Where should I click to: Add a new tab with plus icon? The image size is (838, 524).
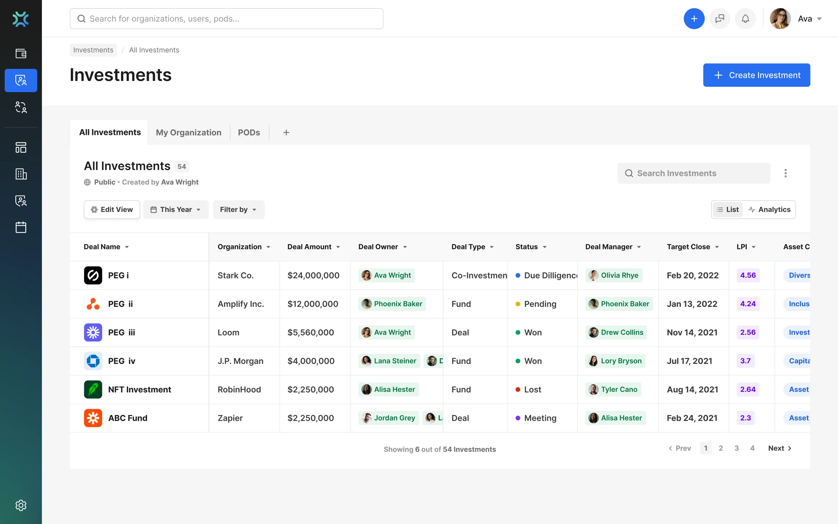click(286, 132)
